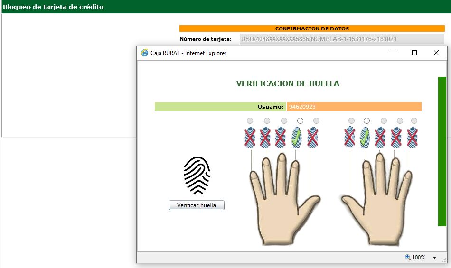Select the enabled radio button above right hand
Screen dimensions: 451x268
[x=366, y=121]
